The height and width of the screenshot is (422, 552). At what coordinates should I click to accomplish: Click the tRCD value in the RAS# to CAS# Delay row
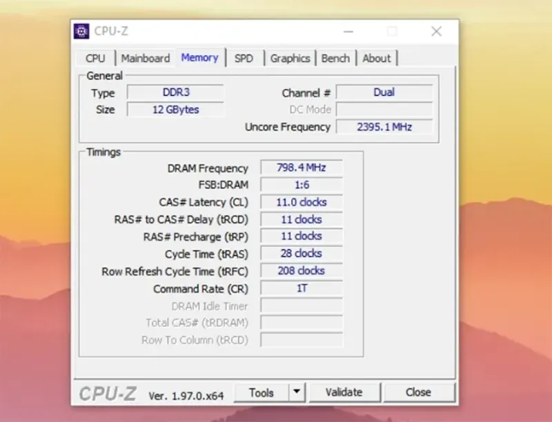click(x=302, y=219)
